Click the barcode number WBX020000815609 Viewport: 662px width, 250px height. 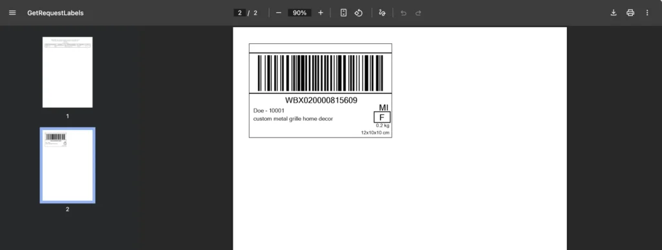[321, 100]
